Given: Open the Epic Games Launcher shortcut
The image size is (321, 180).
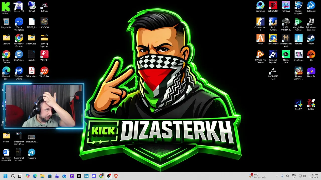Looking at the screenshot, I should (311, 24).
